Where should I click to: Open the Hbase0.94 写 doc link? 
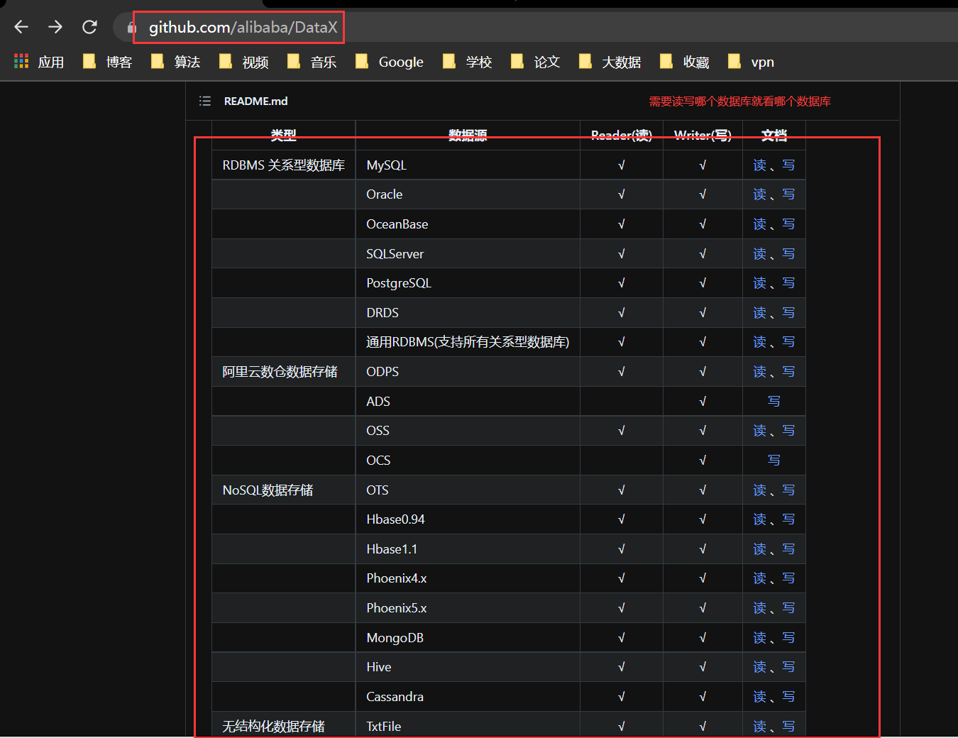click(788, 519)
